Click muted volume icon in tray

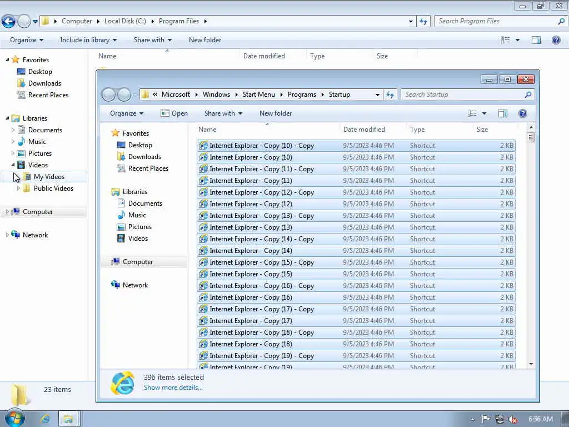pos(513,419)
